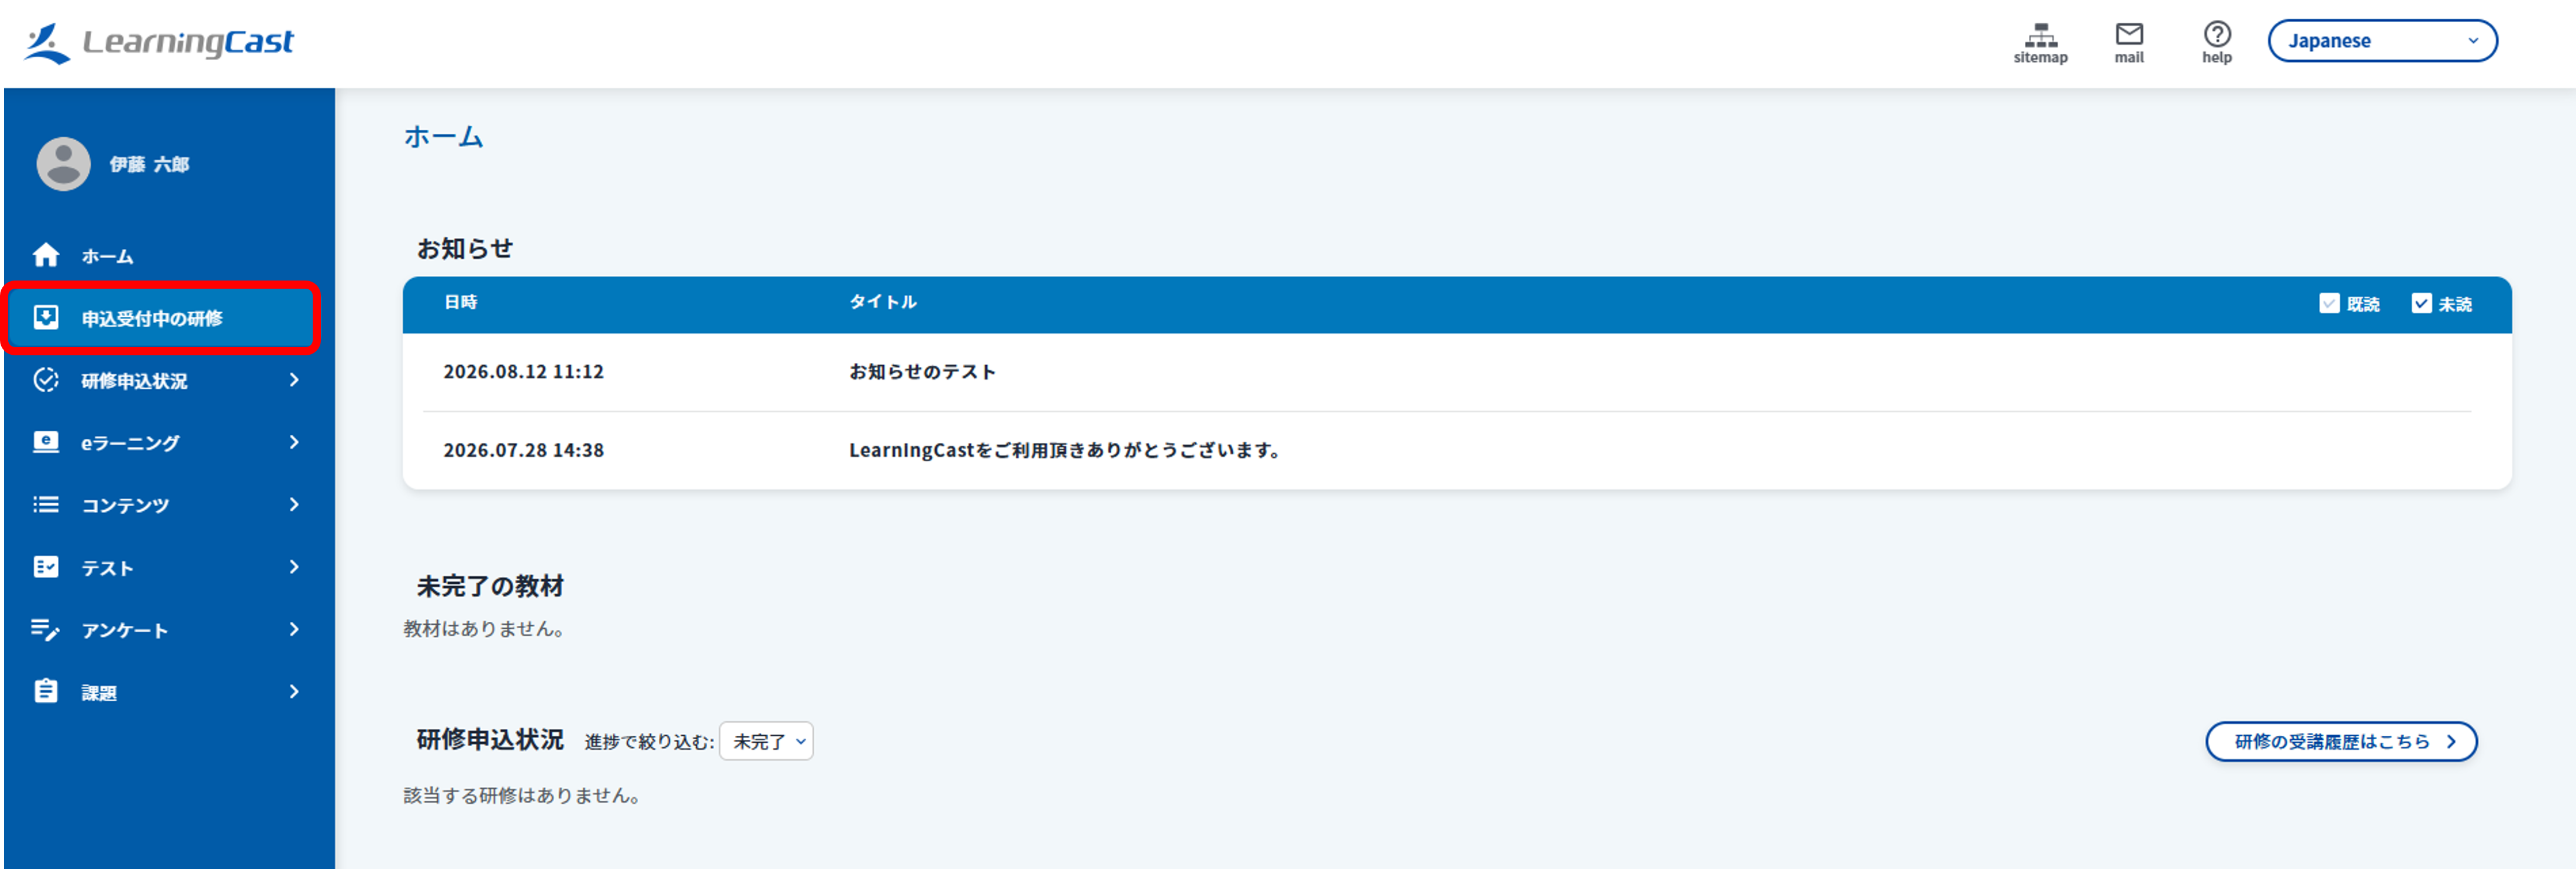Screen dimensions: 2576x869
Task: Toggle the 未読 checkbox
Action: click(x=2420, y=303)
